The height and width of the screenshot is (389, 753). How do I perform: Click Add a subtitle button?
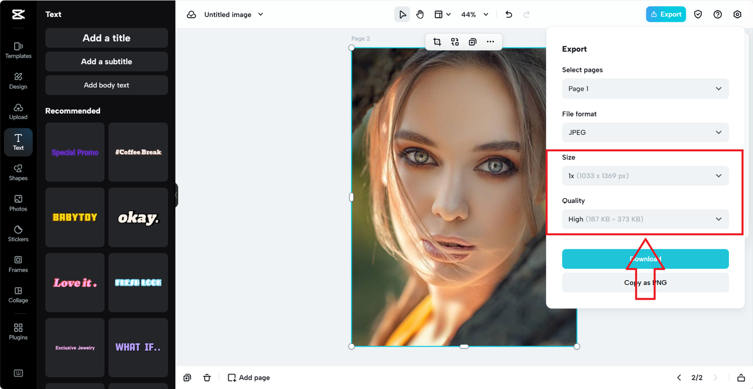click(x=106, y=62)
